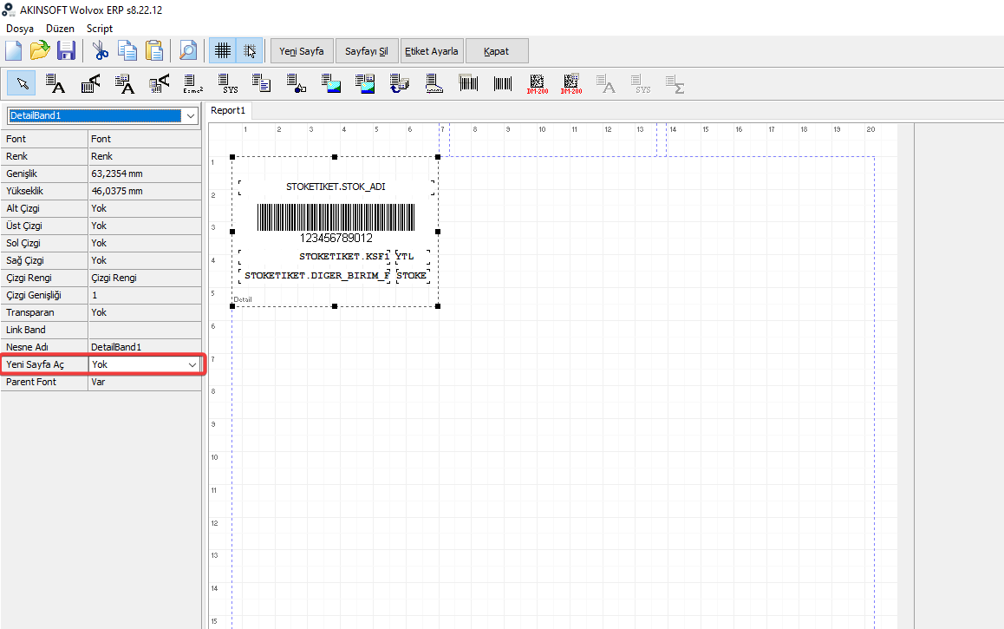Insert a shape object

pyautogui.click(x=296, y=83)
